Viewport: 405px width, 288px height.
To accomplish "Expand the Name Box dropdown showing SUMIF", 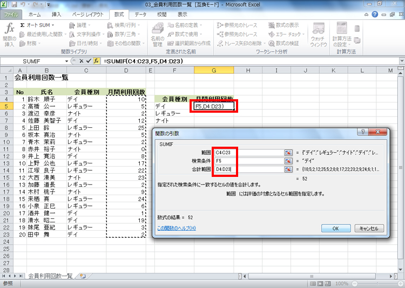I will (66, 61).
